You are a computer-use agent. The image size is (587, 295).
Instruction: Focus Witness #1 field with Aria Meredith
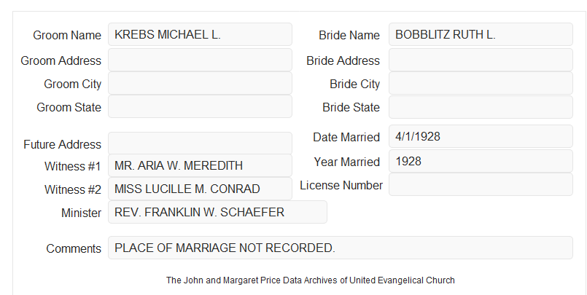point(200,165)
